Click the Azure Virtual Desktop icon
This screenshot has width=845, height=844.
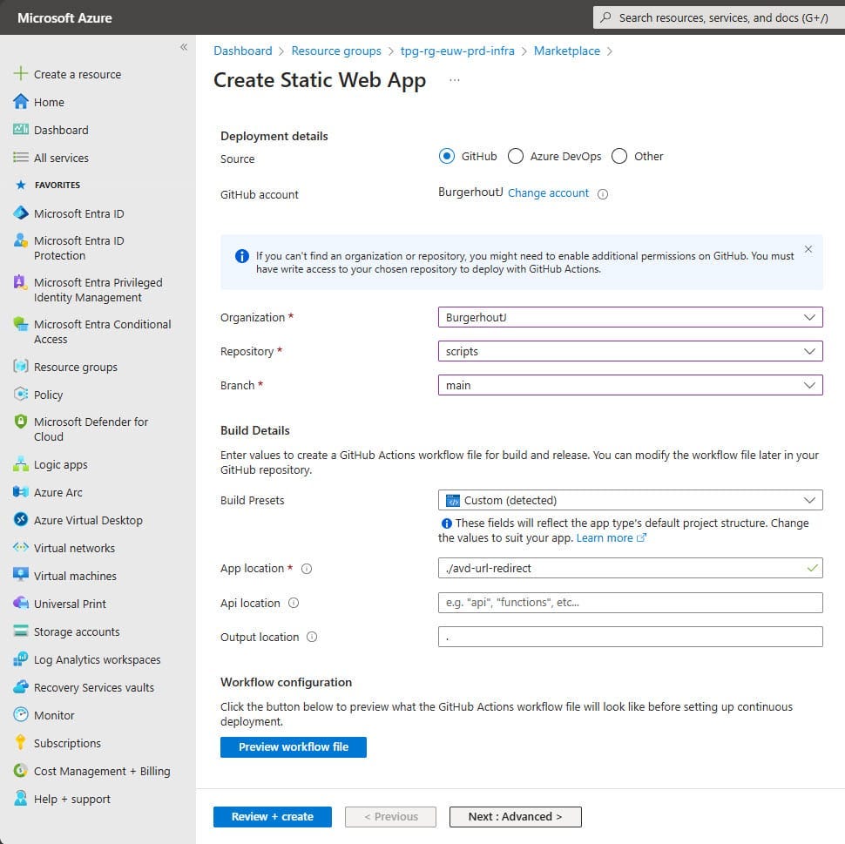click(x=21, y=519)
